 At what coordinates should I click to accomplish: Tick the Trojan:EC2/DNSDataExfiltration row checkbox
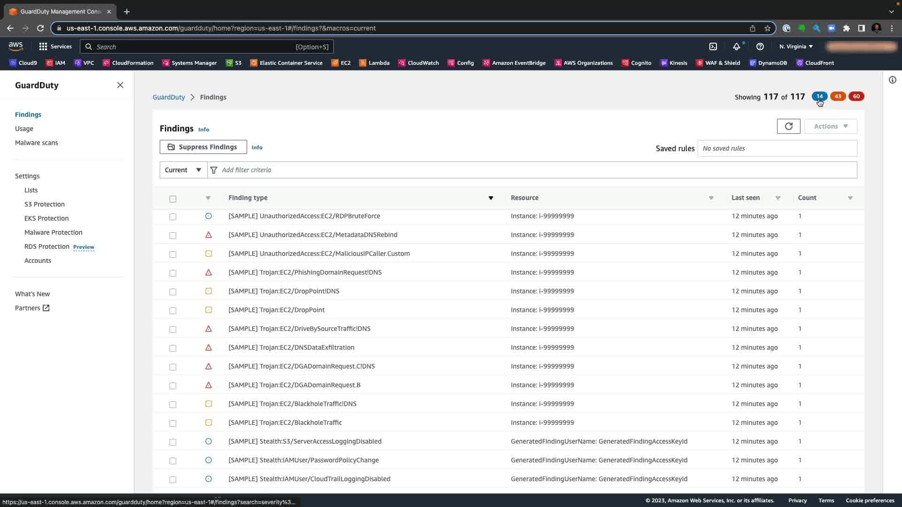[173, 348]
